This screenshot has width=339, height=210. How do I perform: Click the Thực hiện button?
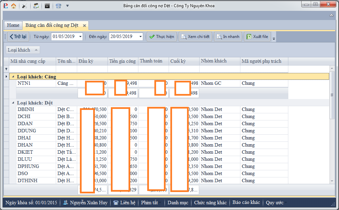[162, 37]
